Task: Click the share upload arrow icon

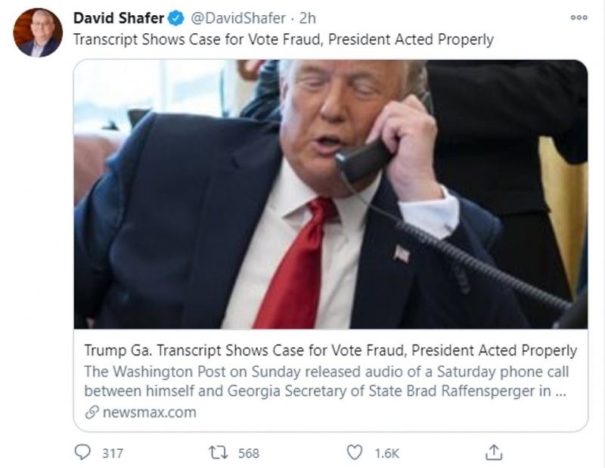Action: (494, 452)
